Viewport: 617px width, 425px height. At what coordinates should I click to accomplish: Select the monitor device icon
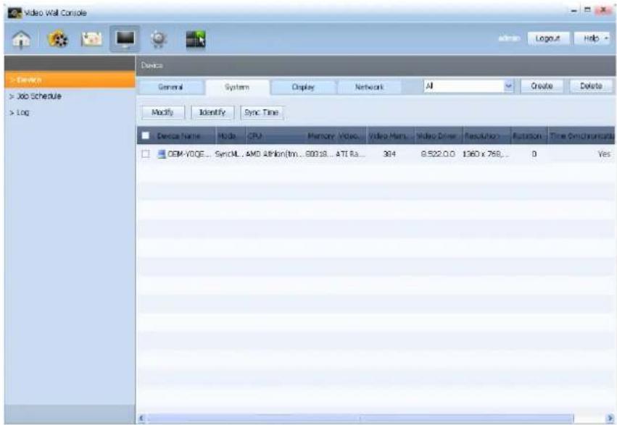[125, 39]
